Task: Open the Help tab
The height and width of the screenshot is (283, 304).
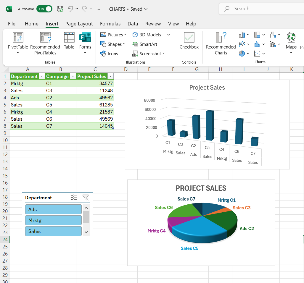Action: [191, 24]
